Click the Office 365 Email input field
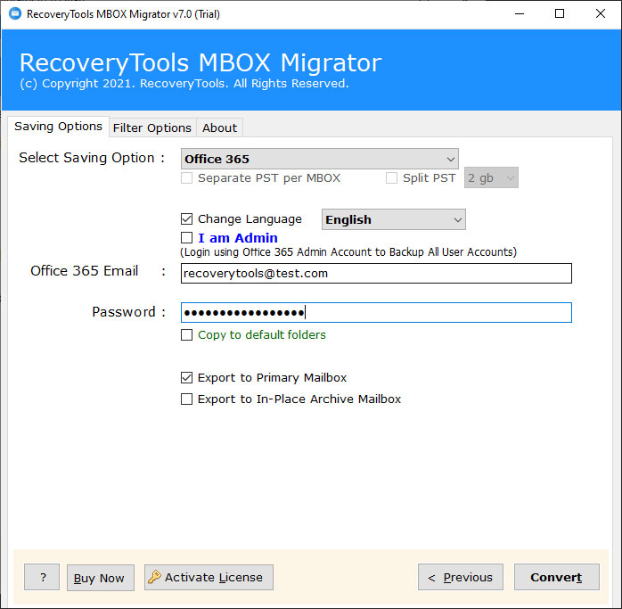 pyautogui.click(x=376, y=273)
